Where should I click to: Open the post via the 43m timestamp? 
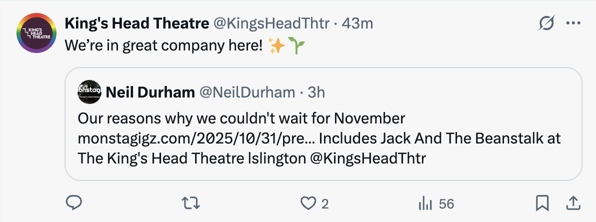tap(357, 23)
